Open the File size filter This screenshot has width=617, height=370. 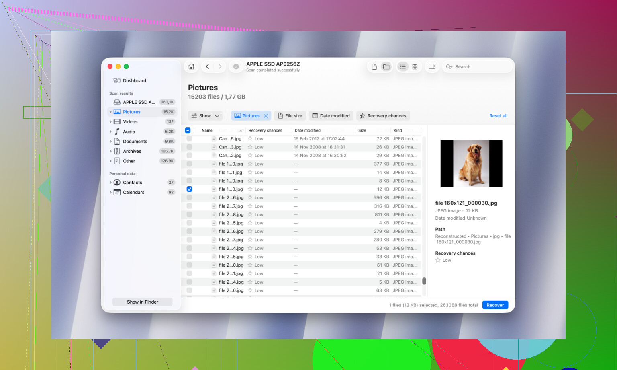pyautogui.click(x=290, y=116)
